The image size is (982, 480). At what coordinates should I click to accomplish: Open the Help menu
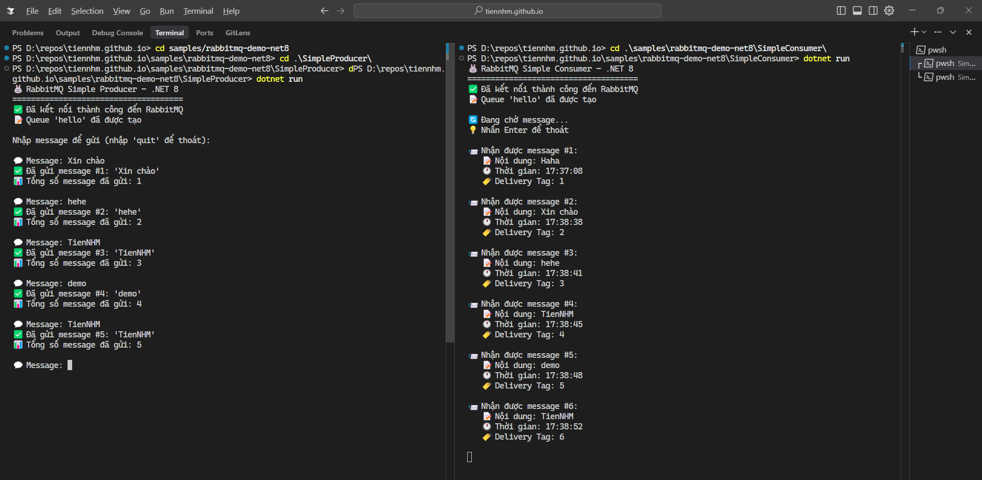(x=231, y=11)
